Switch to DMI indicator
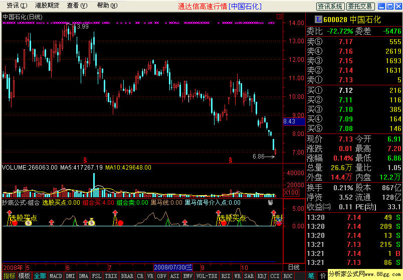 70,276
